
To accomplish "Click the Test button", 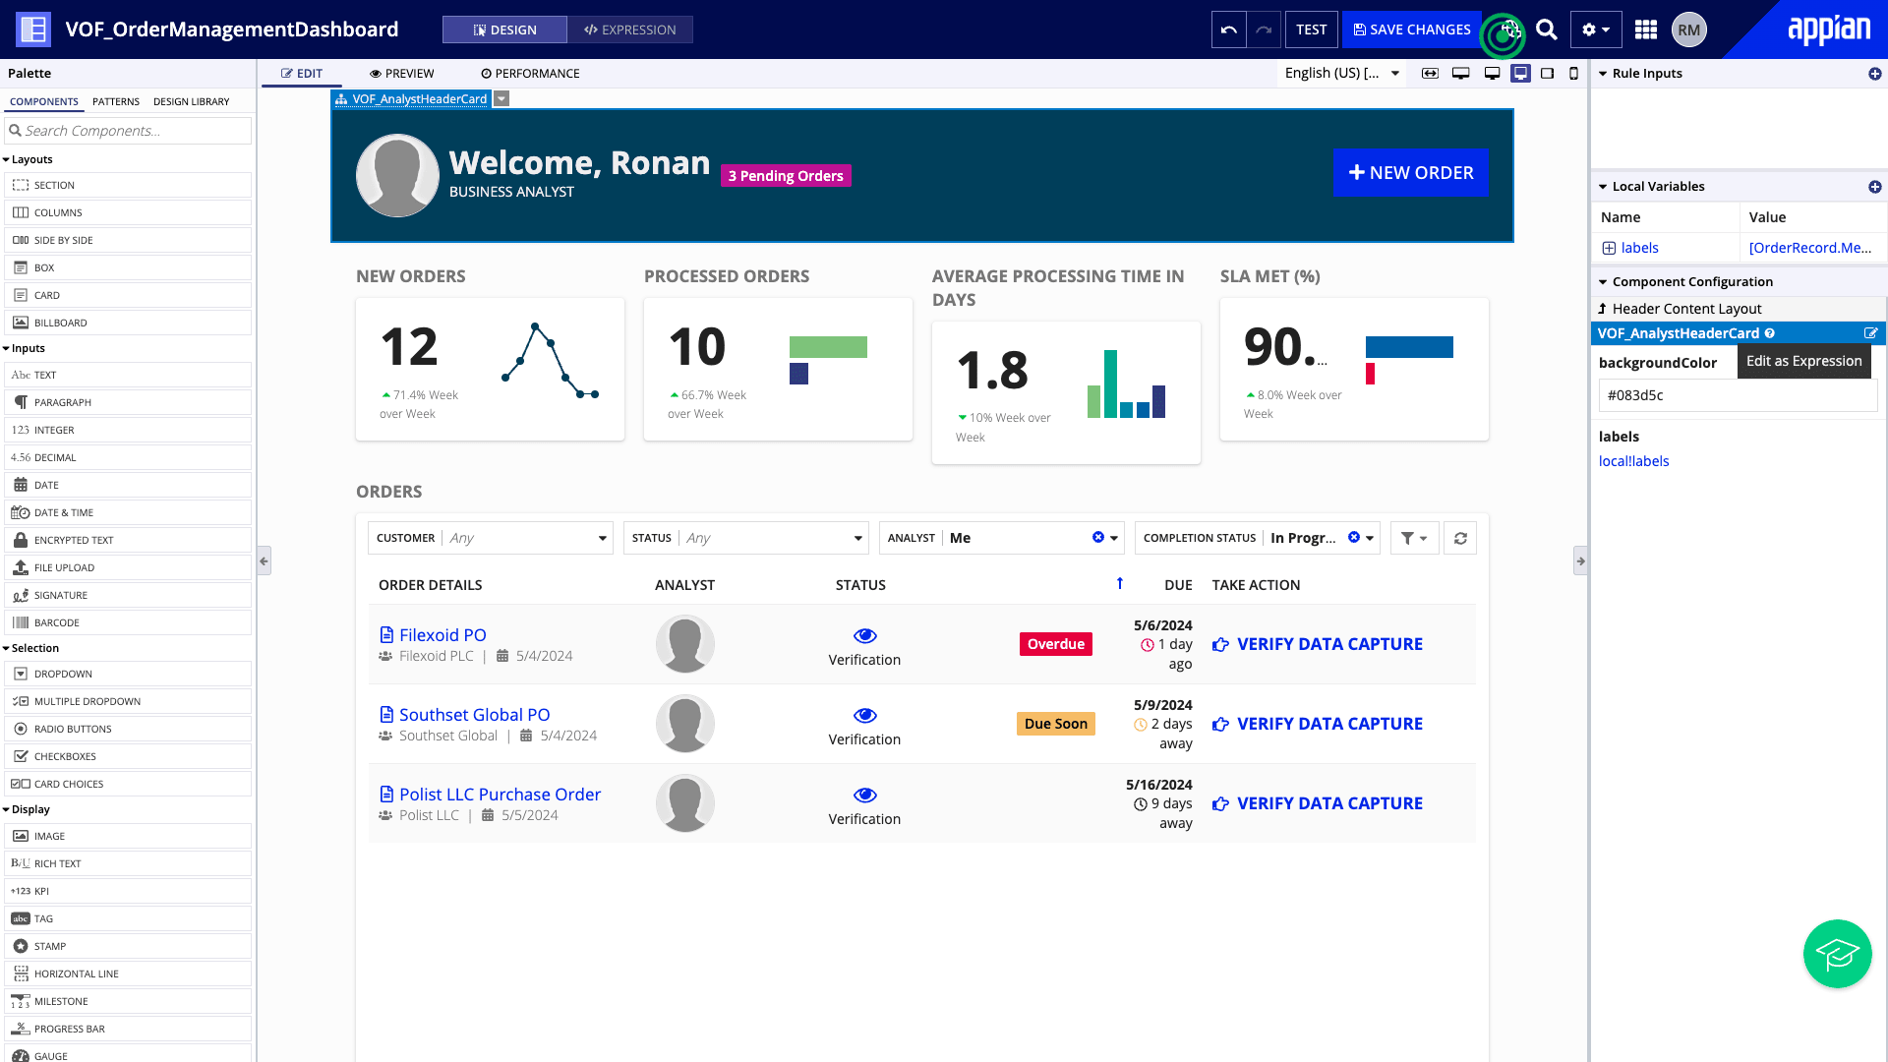I will click(x=1311, y=29).
